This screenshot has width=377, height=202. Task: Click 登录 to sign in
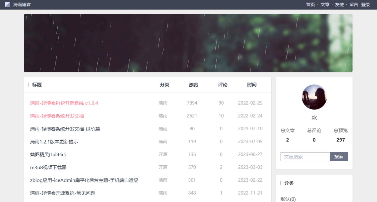pyautogui.click(x=366, y=5)
